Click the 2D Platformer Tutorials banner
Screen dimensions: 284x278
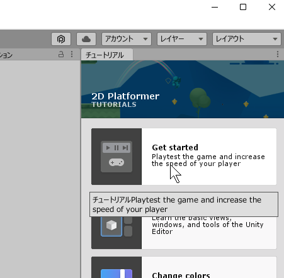pyautogui.click(x=183, y=89)
